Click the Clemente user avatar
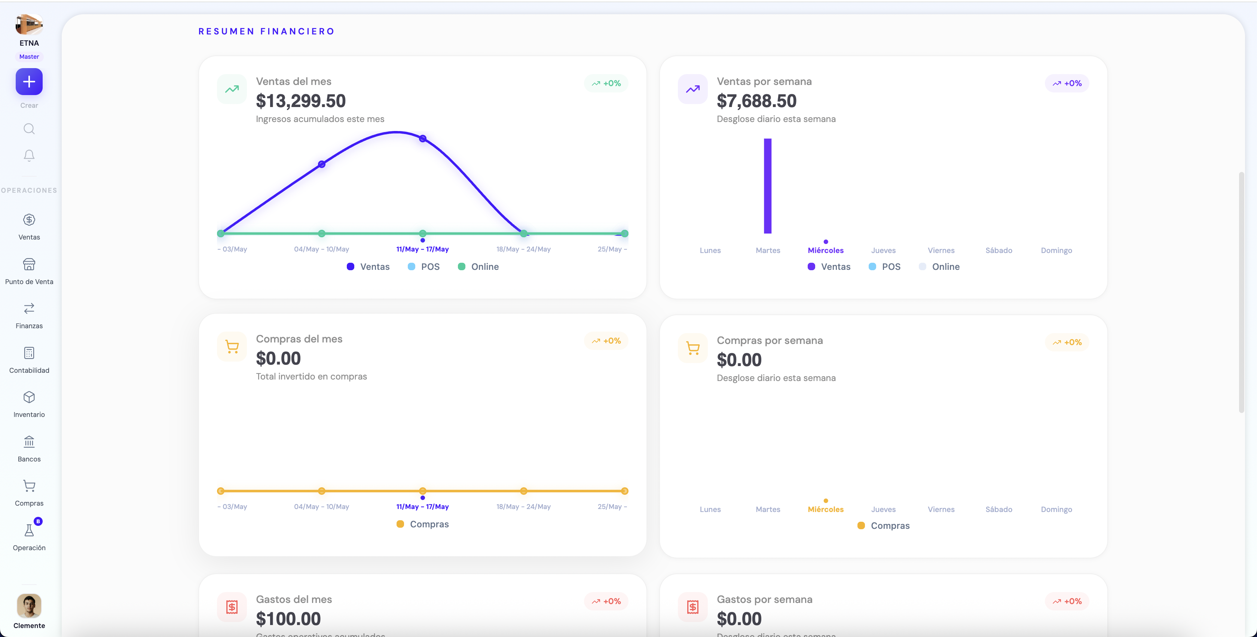 tap(29, 606)
